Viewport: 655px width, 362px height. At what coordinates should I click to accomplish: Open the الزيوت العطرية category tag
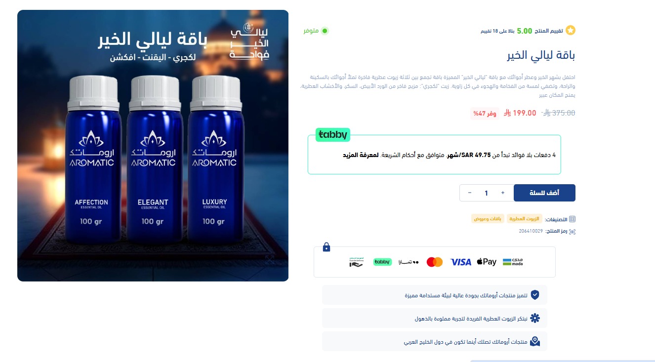[x=524, y=219]
